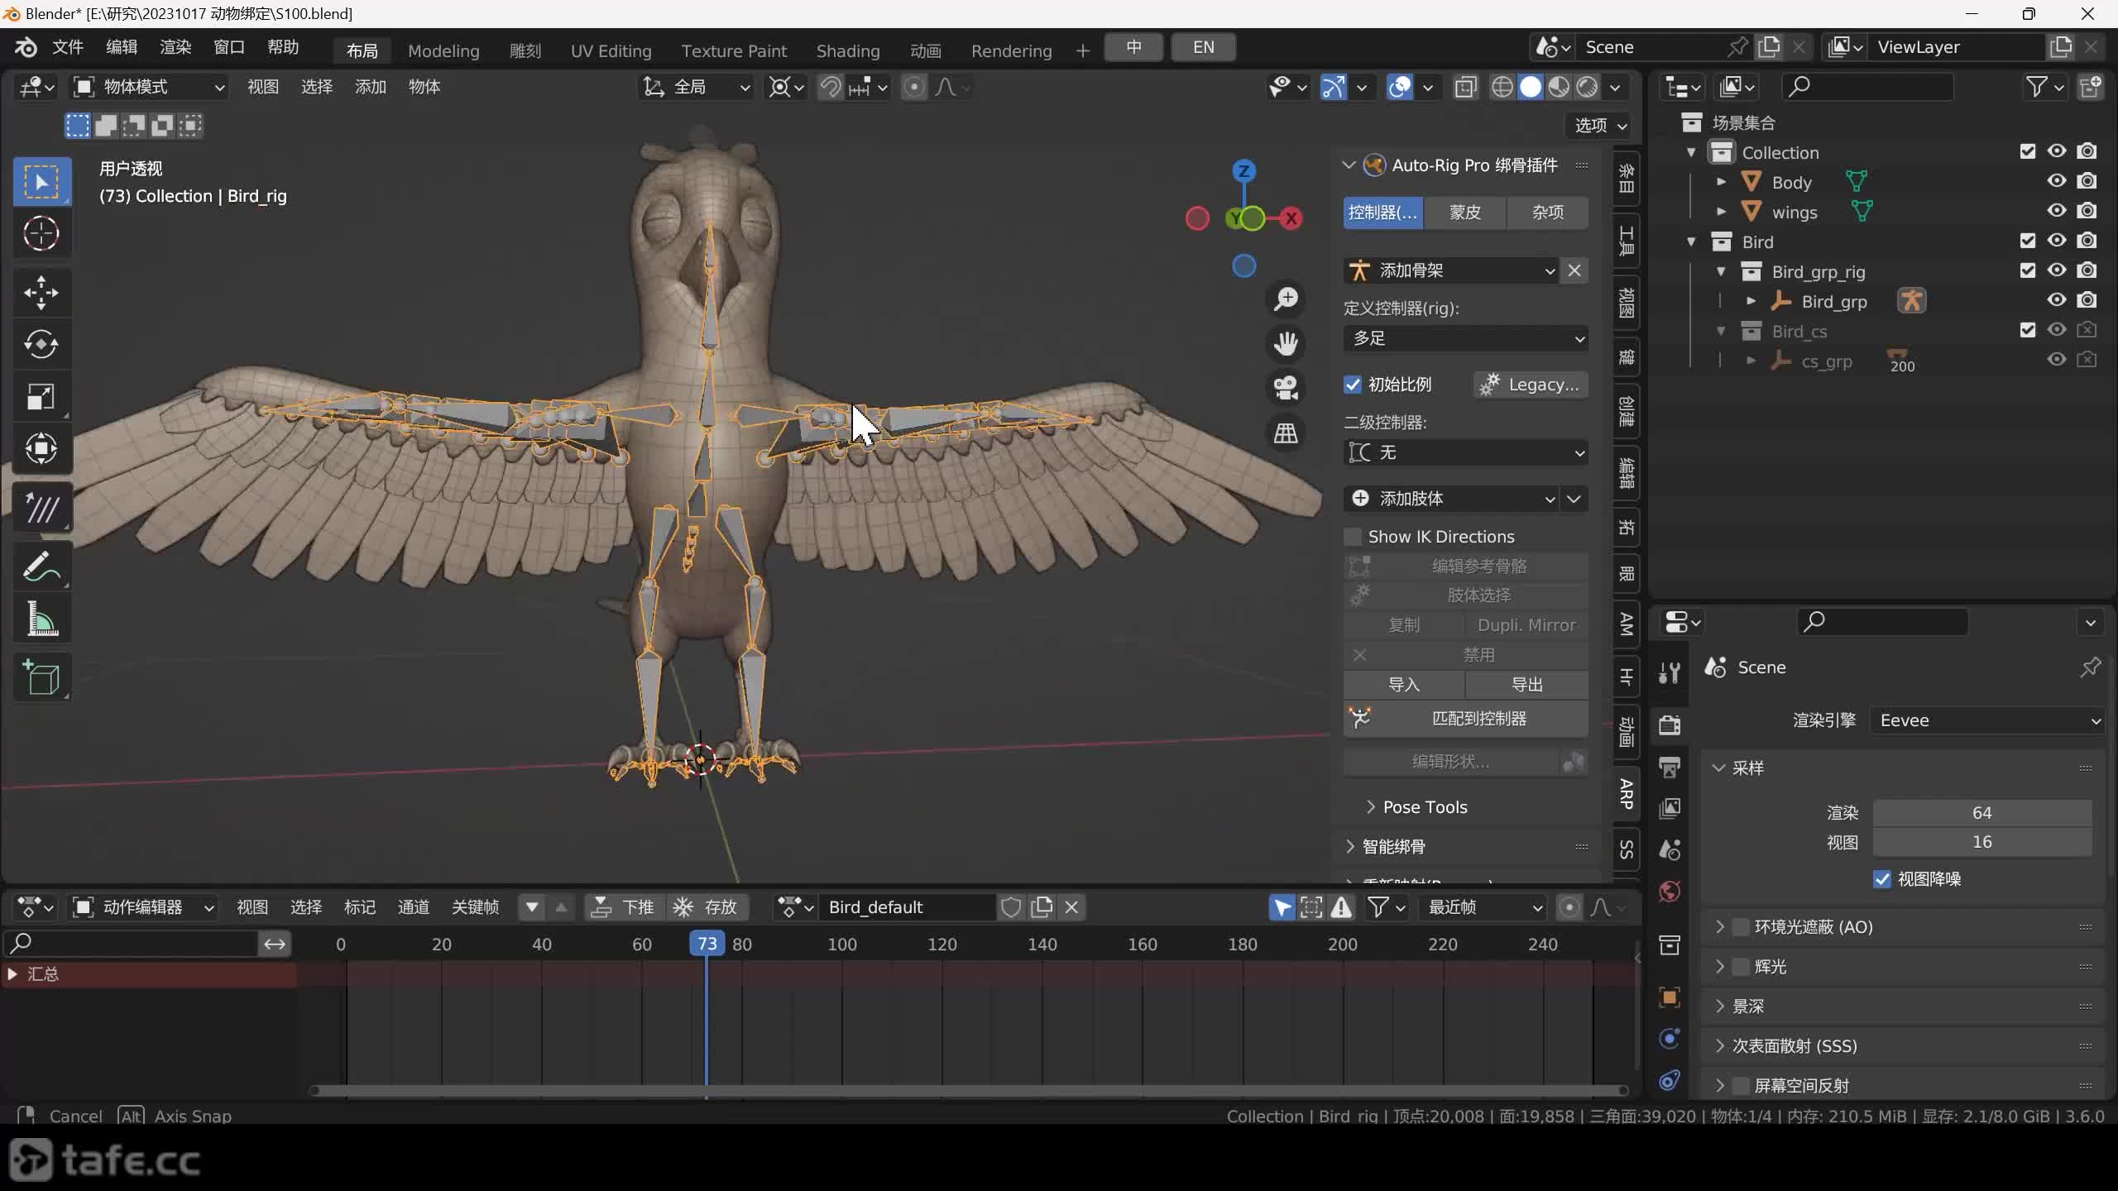
Task: Uncheck 视图降噪 checkbox
Action: click(1882, 879)
